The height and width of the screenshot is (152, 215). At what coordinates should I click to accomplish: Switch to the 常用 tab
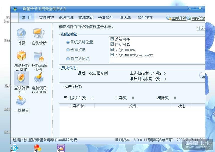click(x=26, y=17)
